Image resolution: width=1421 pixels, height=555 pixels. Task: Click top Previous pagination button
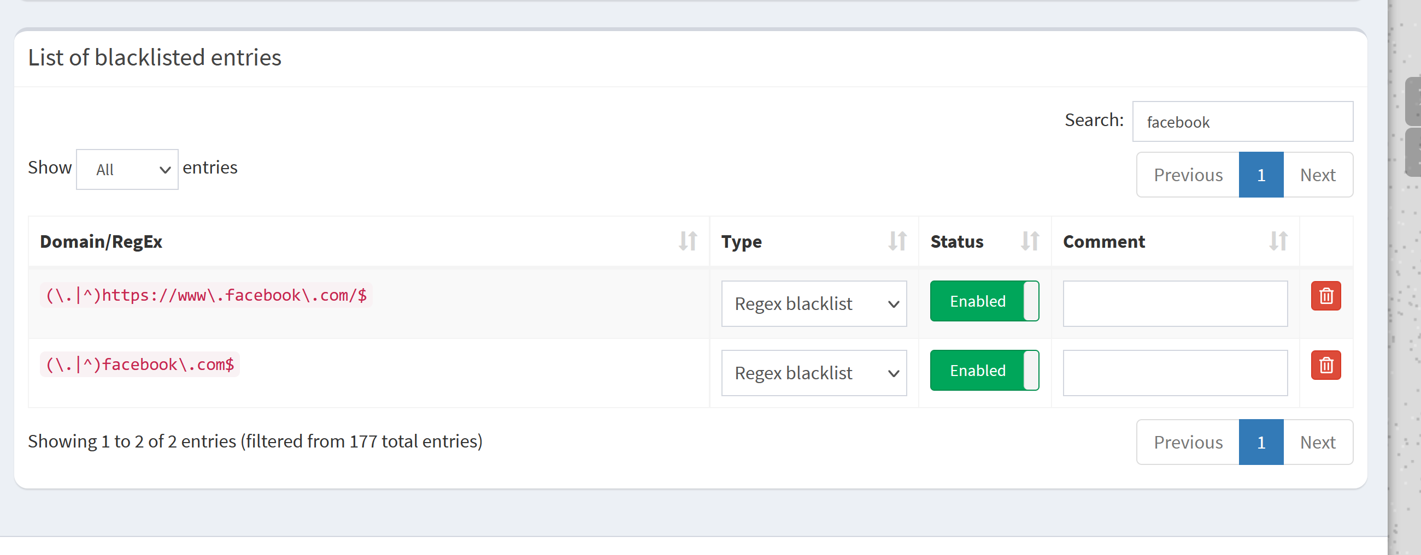(1188, 175)
